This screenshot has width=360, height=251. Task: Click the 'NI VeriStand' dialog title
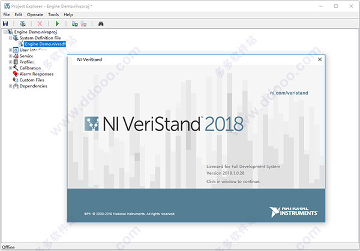click(x=89, y=59)
